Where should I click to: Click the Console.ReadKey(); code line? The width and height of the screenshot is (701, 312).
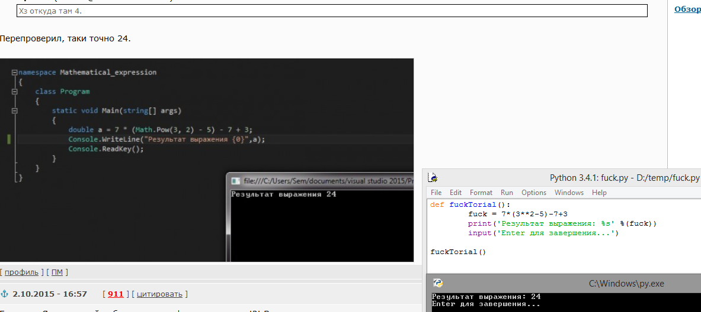pyautogui.click(x=107, y=149)
